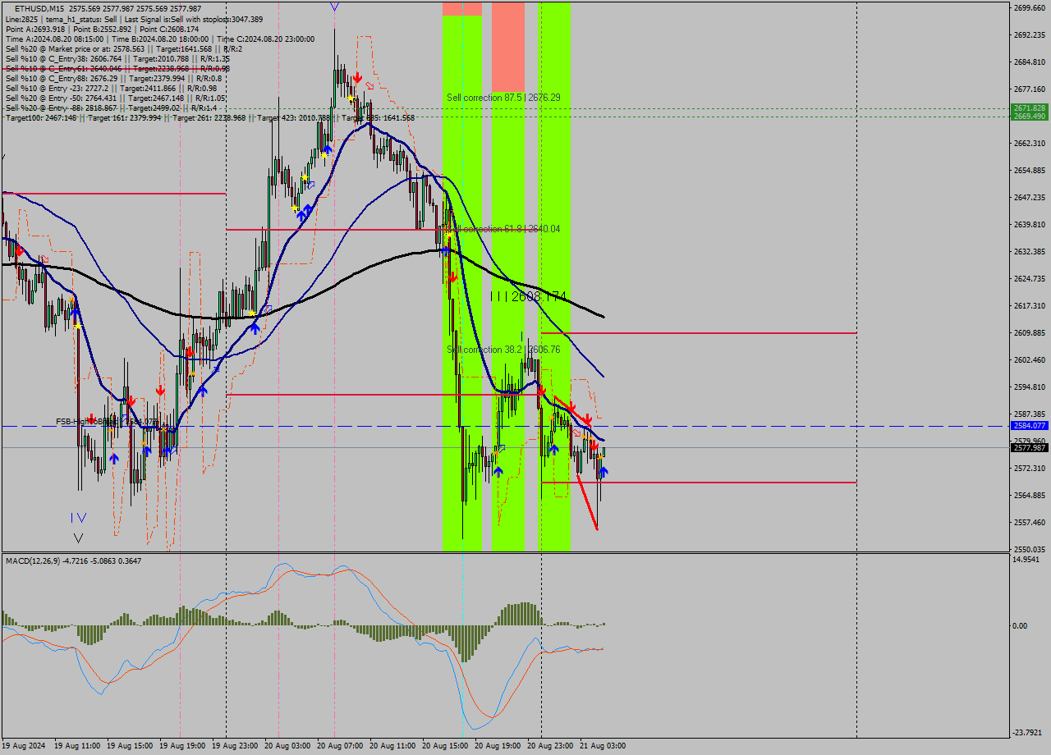
Task: Select the '20 Aug 03:00' time label
Action: click(287, 746)
